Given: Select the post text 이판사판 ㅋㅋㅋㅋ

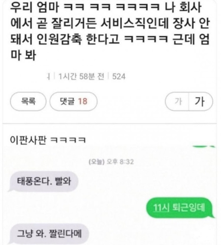Looking at the screenshot, I should point(48,140).
